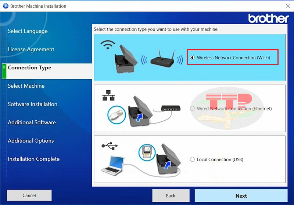Select the Connection Type step
This screenshot has height=205, width=294.
pos(47,71)
